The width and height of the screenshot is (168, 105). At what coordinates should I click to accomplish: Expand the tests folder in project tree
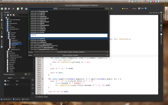6,52
